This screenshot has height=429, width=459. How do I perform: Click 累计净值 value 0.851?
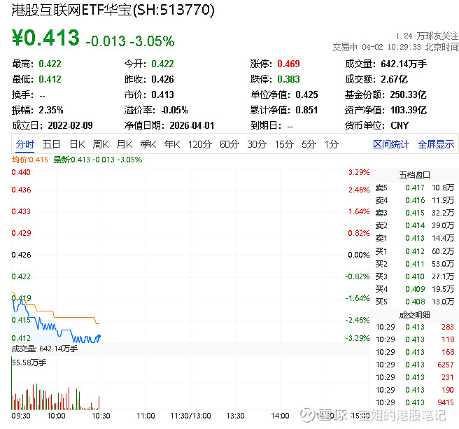point(306,110)
